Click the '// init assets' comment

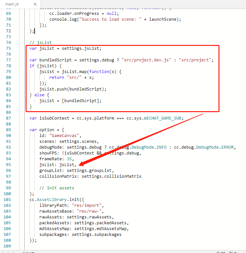(57, 188)
